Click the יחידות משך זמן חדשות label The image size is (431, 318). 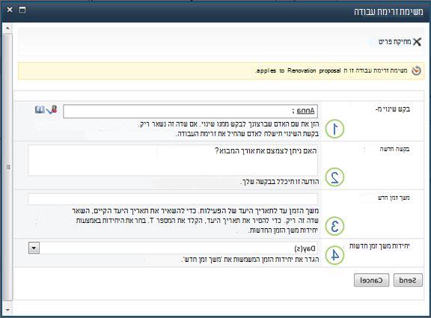point(379,246)
